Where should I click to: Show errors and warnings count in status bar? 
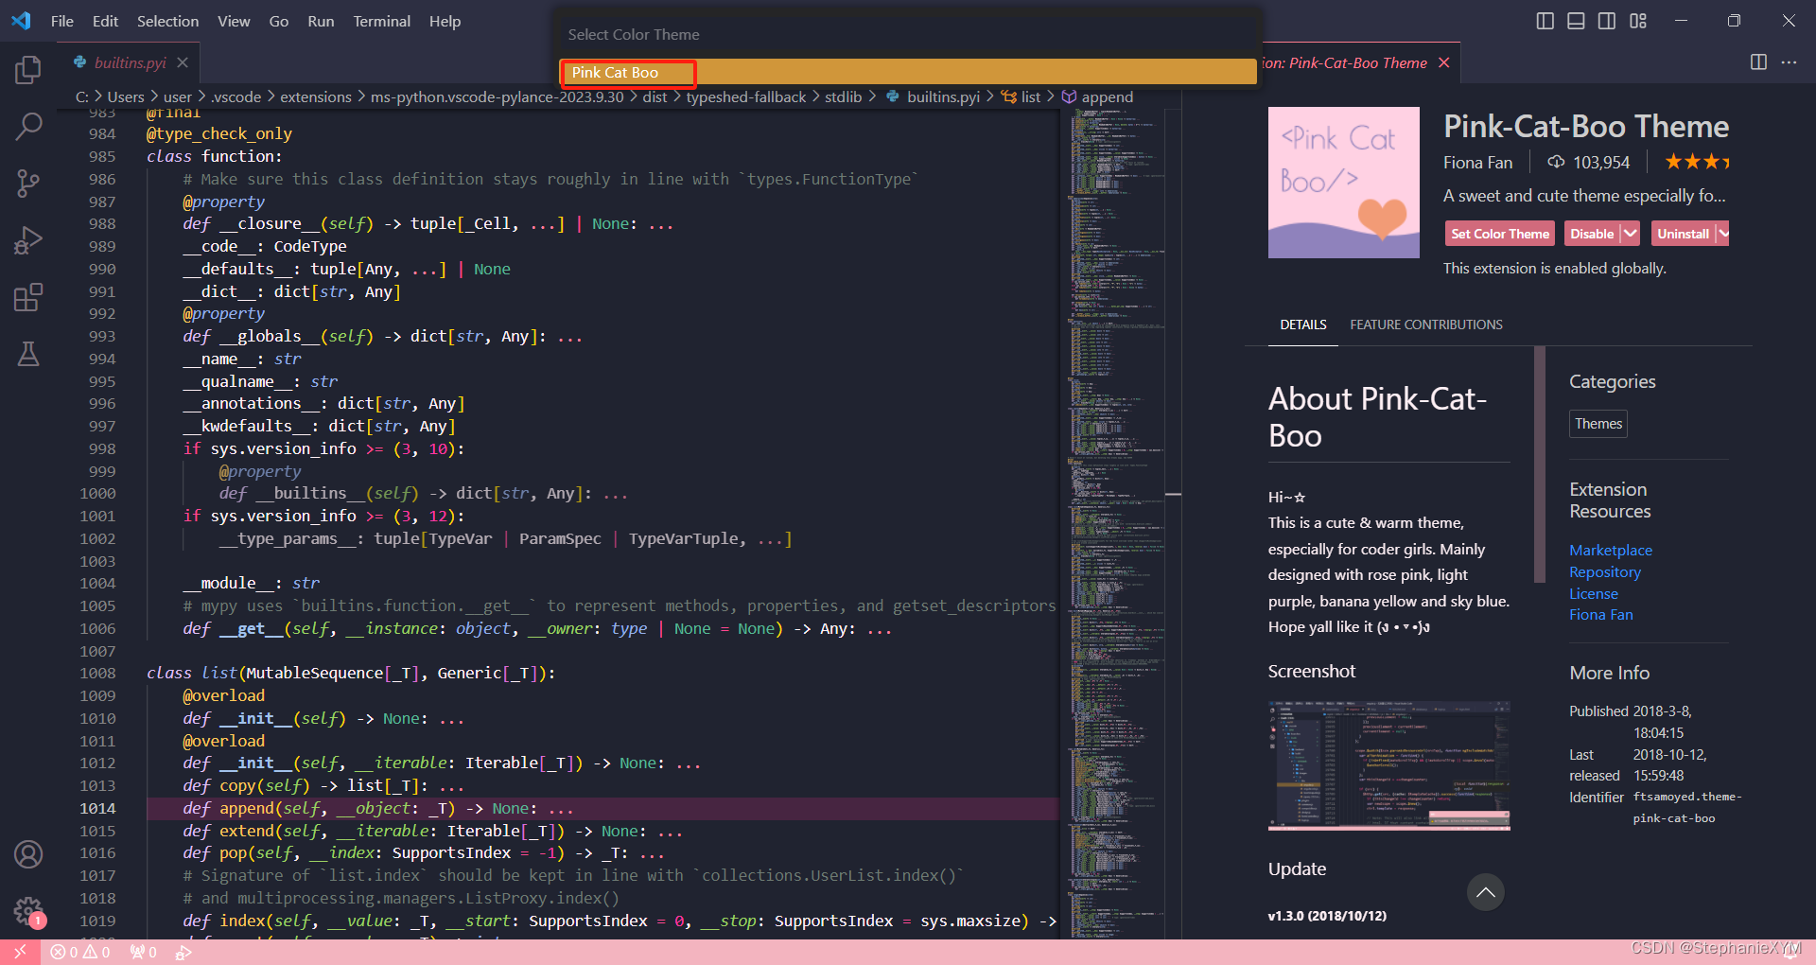click(x=80, y=952)
